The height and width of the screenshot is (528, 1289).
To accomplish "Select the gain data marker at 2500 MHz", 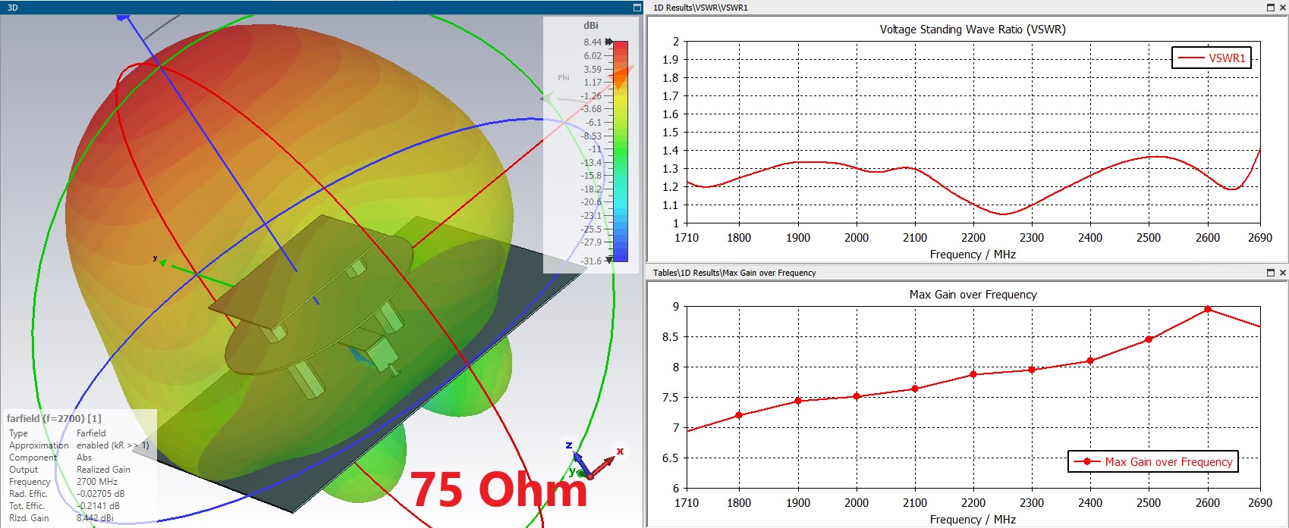I will 1149,339.
